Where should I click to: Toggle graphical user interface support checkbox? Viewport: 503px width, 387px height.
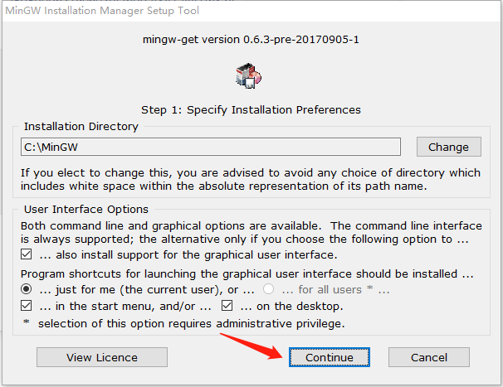click(x=27, y=254)
